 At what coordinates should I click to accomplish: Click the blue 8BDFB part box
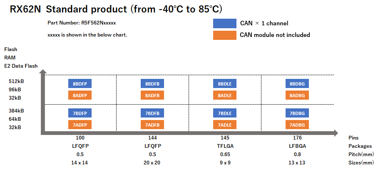pos(152,83)
